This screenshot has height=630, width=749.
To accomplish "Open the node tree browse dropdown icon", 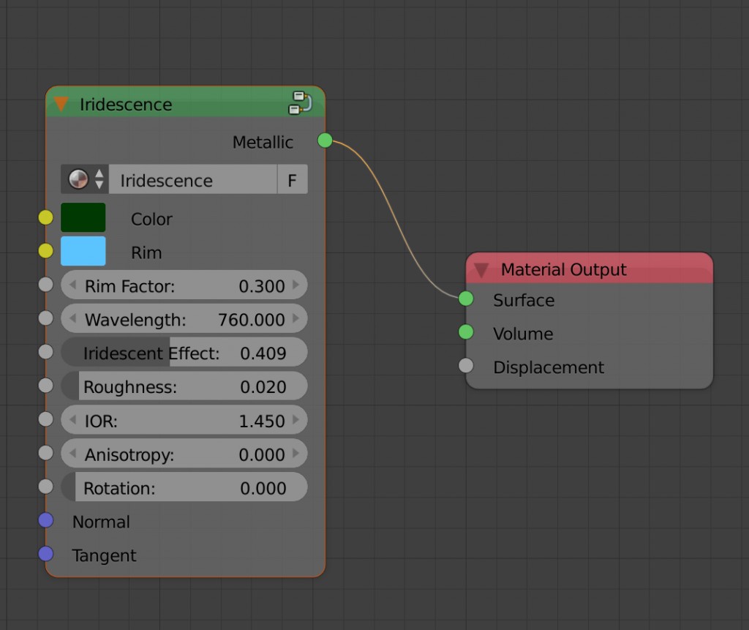I will point(85,179).
